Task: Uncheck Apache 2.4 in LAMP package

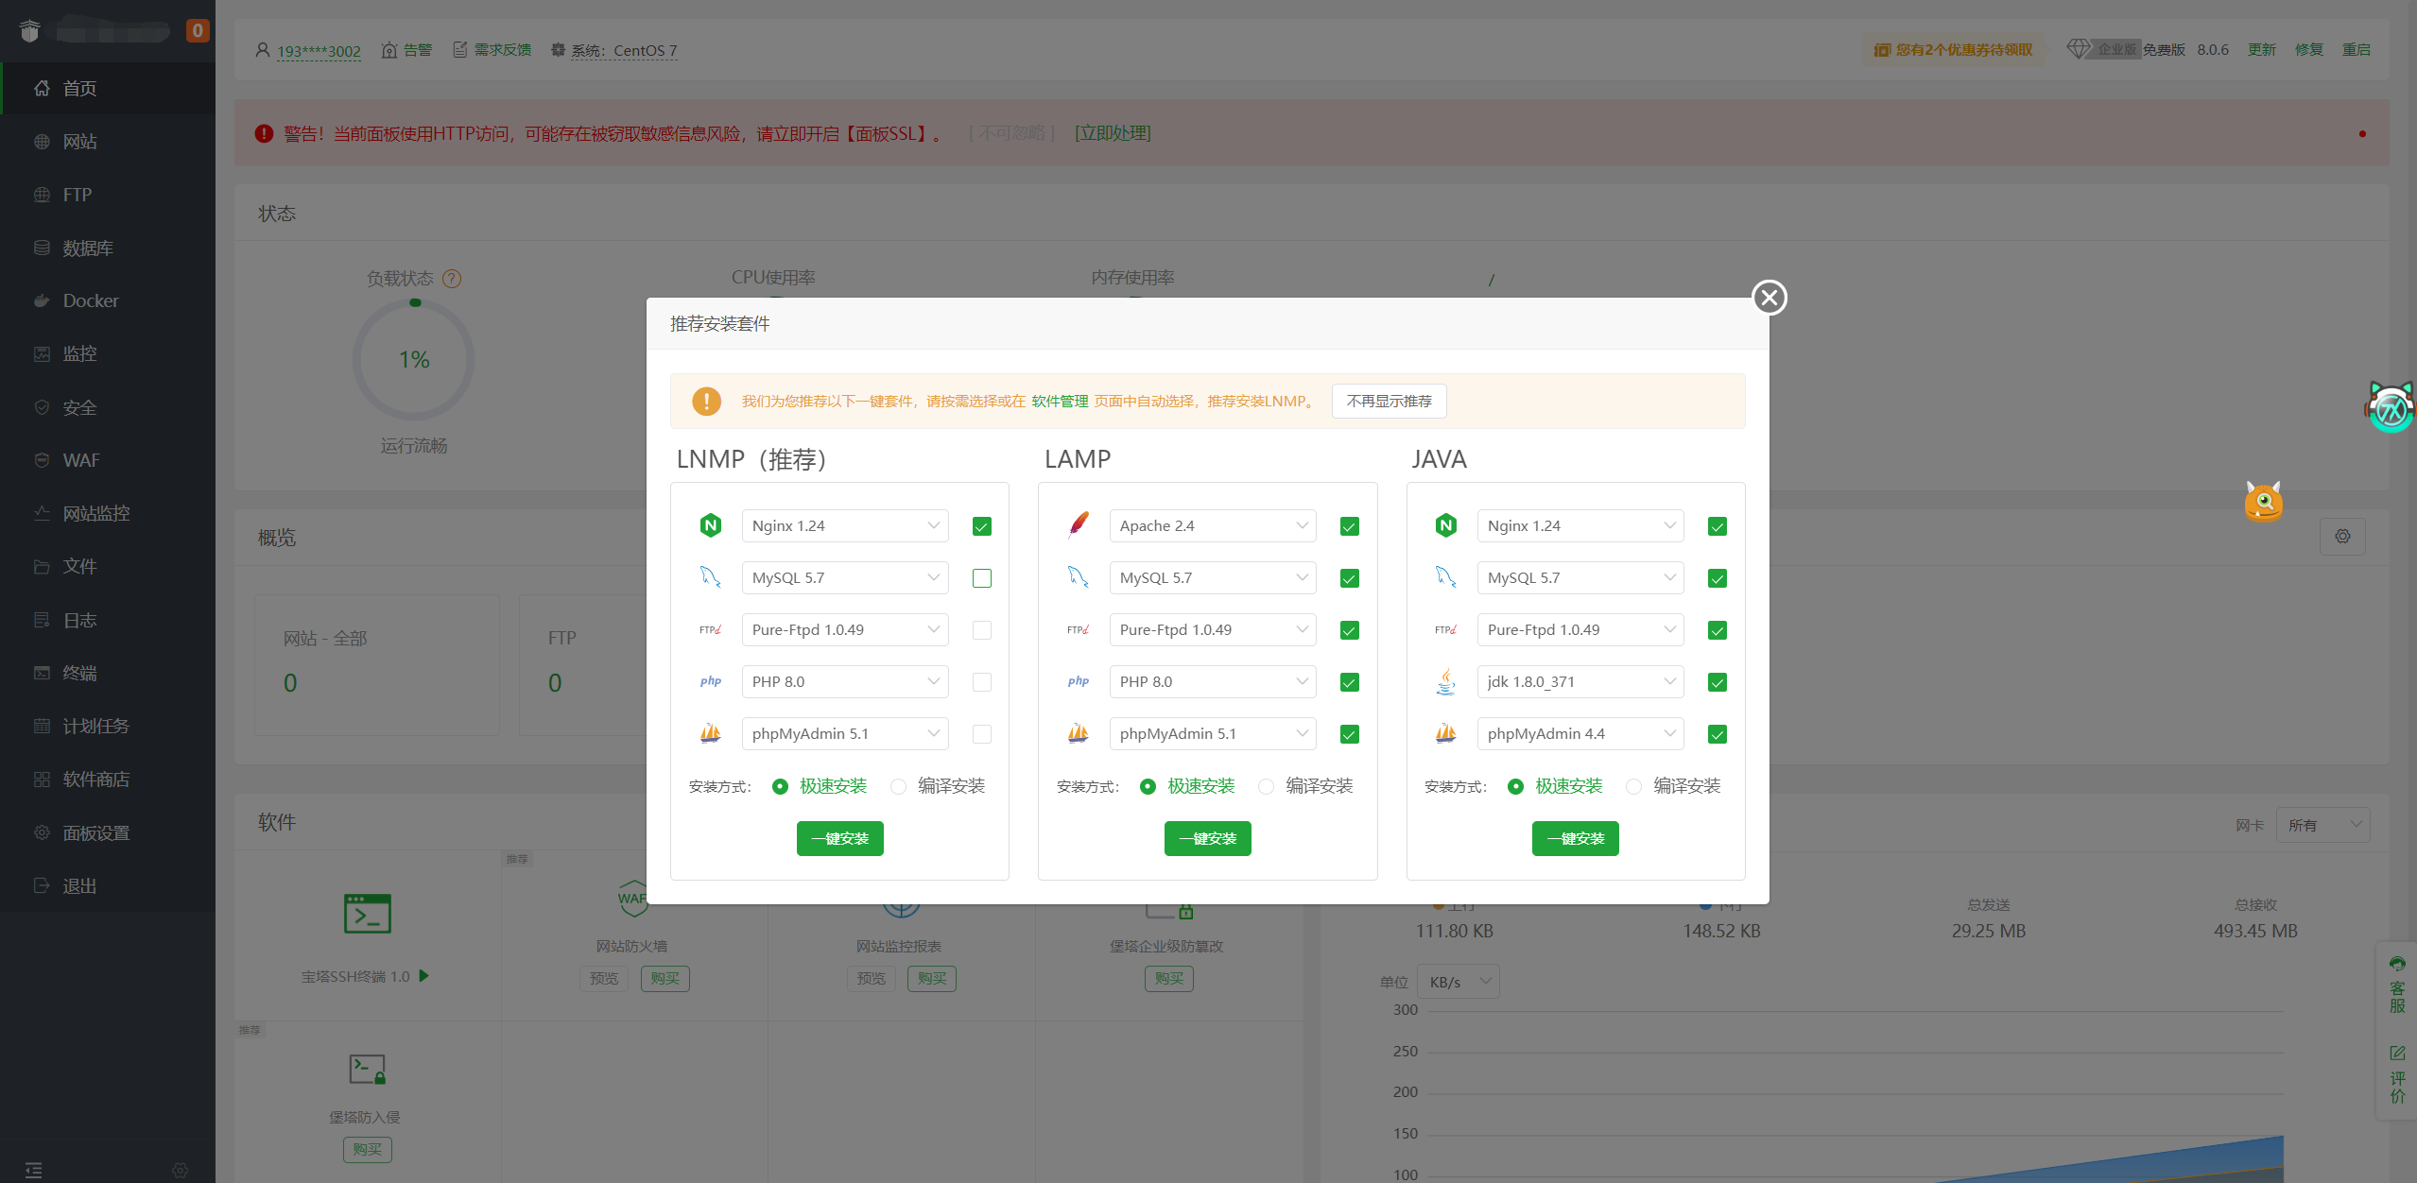Action: tap(1349, 526)
